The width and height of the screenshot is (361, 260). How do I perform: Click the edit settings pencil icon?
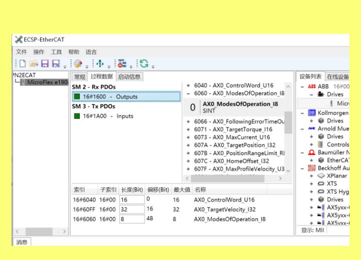click(78, 63)
